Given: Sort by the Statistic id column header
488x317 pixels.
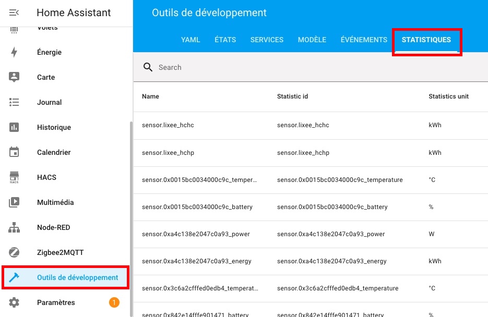Looking at the screenshot, I should (293, 96).
